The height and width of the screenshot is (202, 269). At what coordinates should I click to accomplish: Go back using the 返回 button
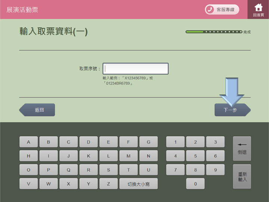37,110
